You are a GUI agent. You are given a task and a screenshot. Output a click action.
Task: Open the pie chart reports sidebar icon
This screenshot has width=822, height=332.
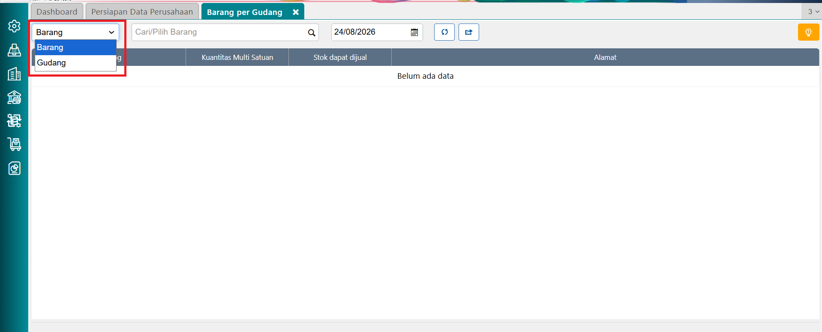pos(14,168)
